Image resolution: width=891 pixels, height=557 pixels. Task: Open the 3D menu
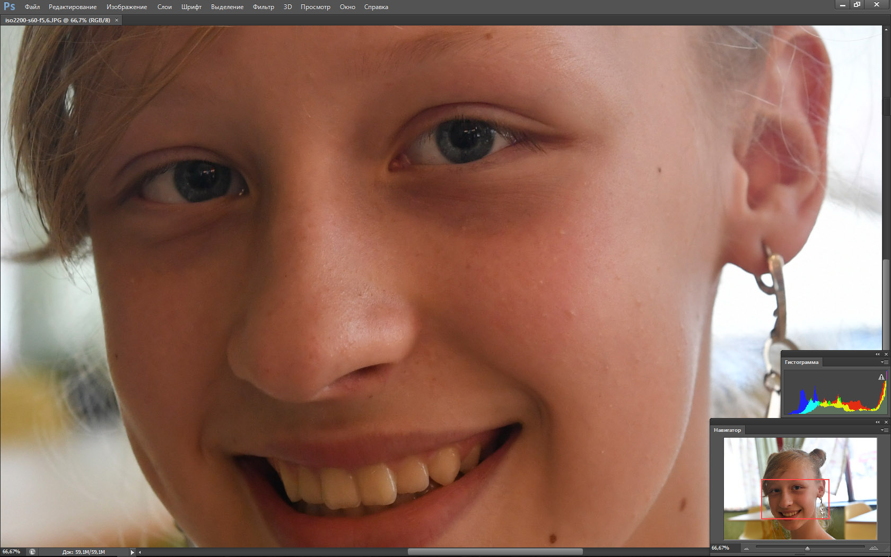coord(287,7)
